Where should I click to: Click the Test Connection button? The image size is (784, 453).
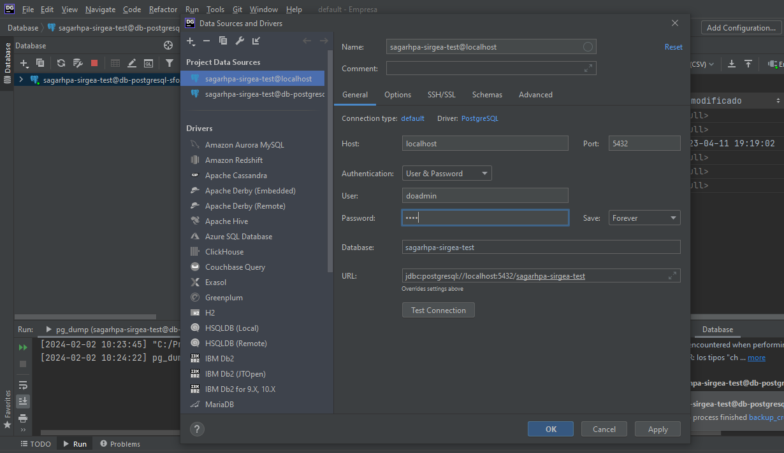click(439, 310)
